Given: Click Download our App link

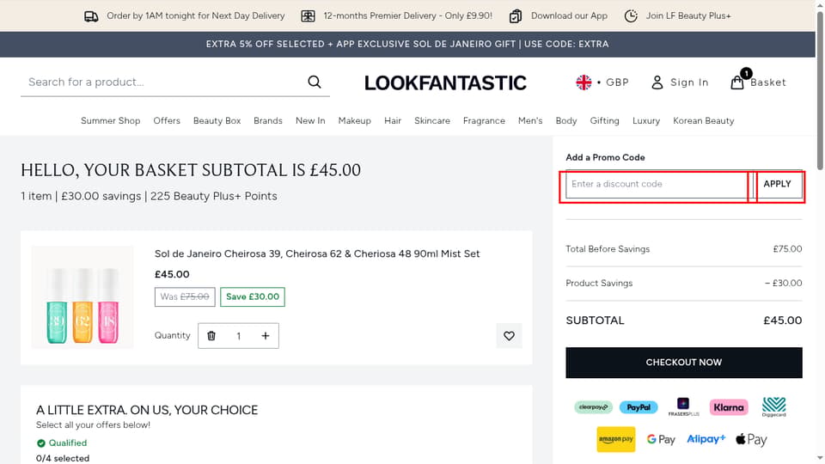Looking at the screenshot, I should pyautogui.click(x=569, y=15).
